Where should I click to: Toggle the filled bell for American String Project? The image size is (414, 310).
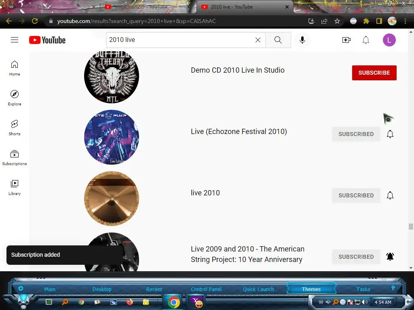390,256
